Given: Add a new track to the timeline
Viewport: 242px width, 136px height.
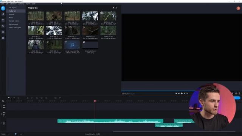Looking at the screenshot, I should click(x=3, y=101).
